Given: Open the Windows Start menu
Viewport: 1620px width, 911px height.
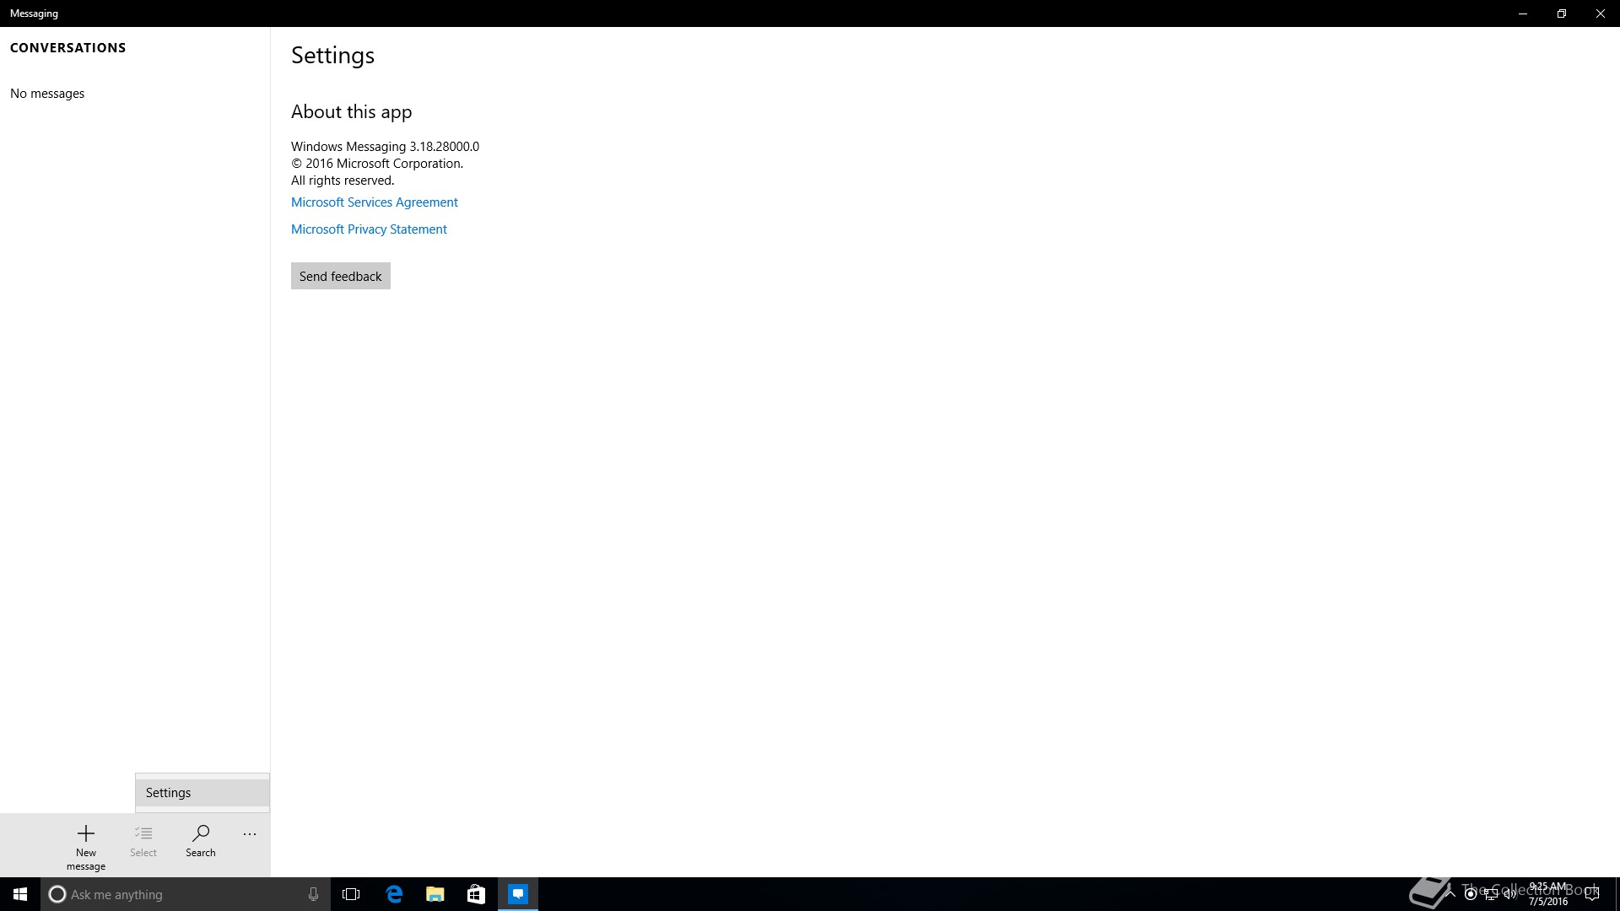Looking at the screenshot, I should [x=20, y=894].
